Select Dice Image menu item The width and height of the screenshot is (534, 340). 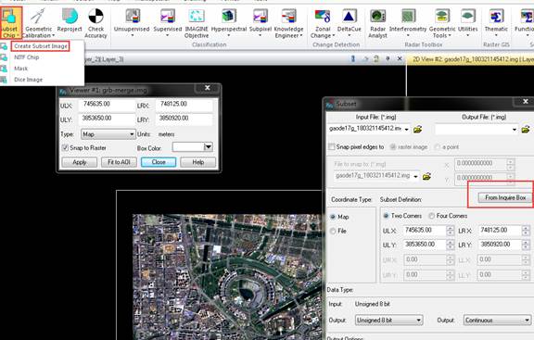coord(28,80)
